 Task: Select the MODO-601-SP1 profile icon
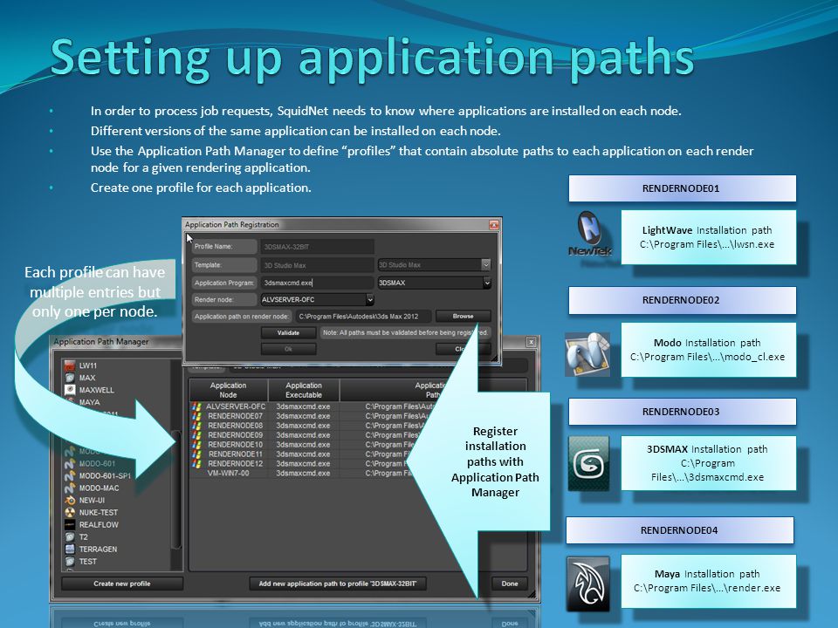(70, 476)
